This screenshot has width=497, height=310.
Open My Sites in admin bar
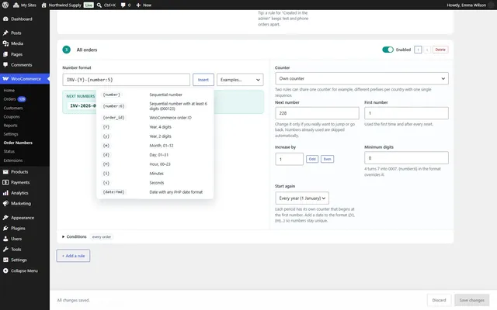pyautogui.click(x=25, y=5)
